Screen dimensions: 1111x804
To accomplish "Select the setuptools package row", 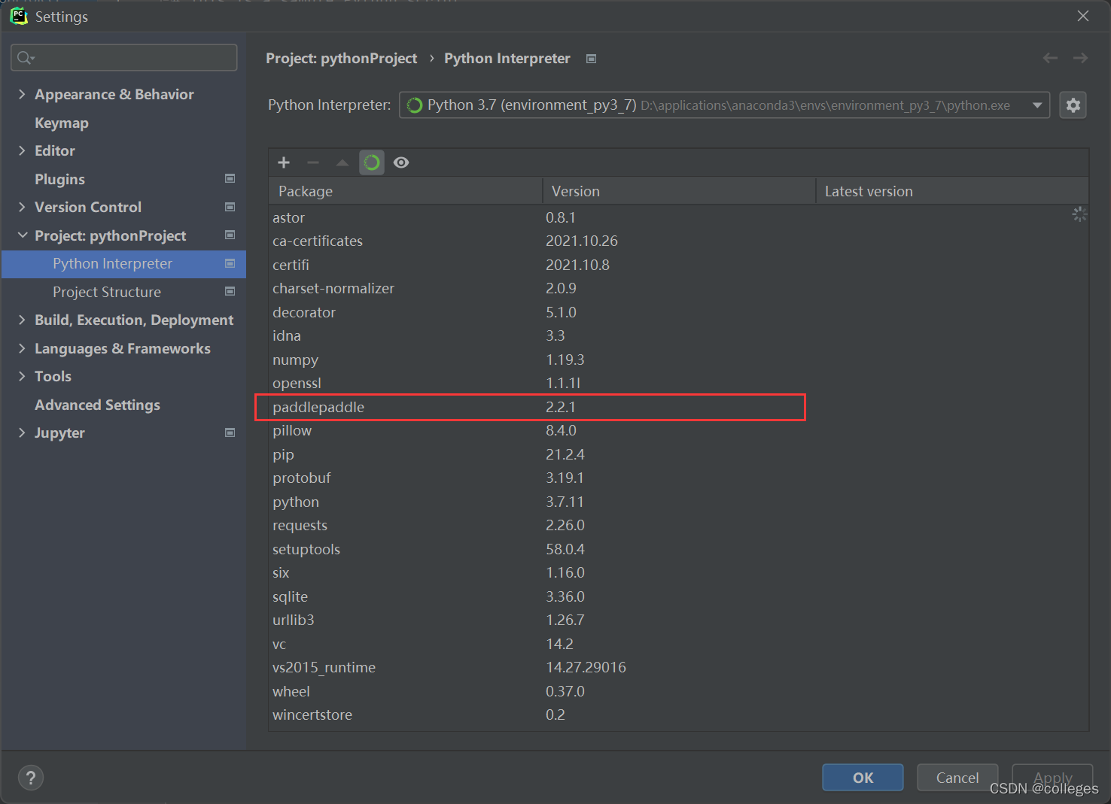I will tap(678, 549).
